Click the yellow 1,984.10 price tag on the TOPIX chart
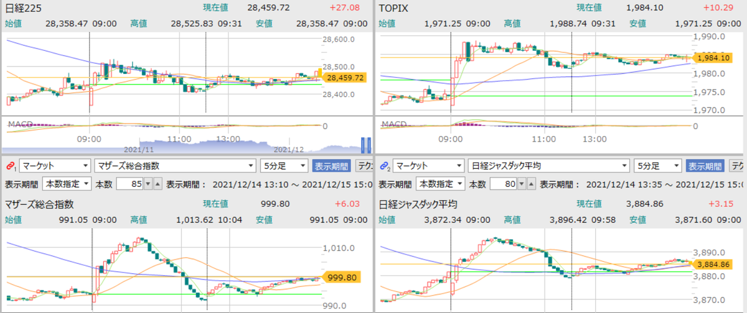The width and height of the screenshot is (747, 313). (x=713, y=57)
